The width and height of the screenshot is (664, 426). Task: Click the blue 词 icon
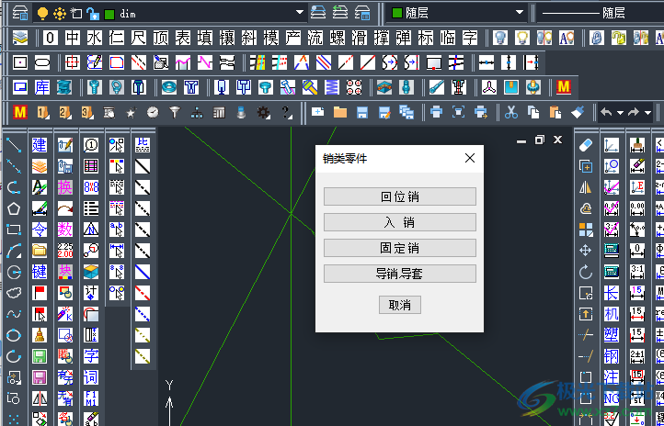(91, 377)
